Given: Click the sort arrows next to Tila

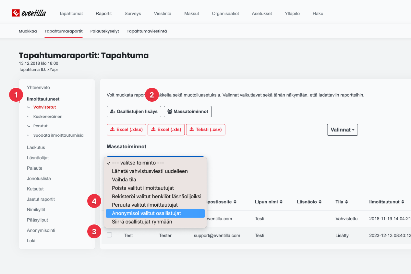Looking at the screenshot, I should [x=346, y=202].
